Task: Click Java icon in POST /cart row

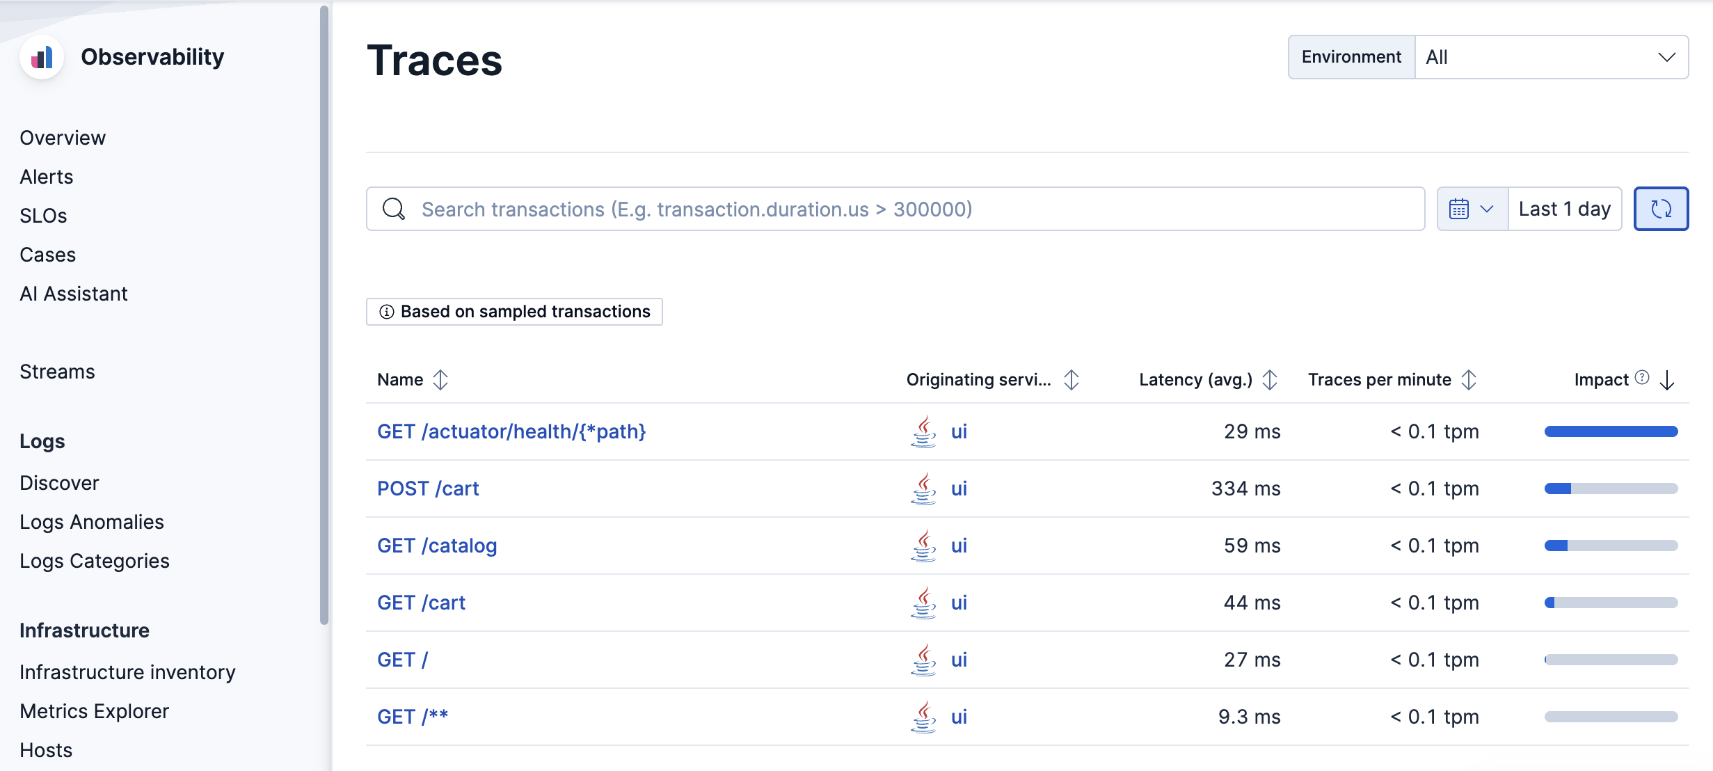Action: point(923,488)
